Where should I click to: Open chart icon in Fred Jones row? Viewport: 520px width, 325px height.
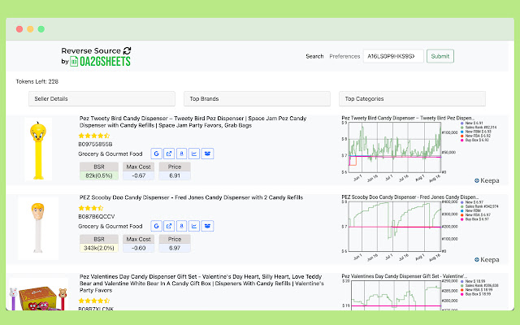pos(194,226)
